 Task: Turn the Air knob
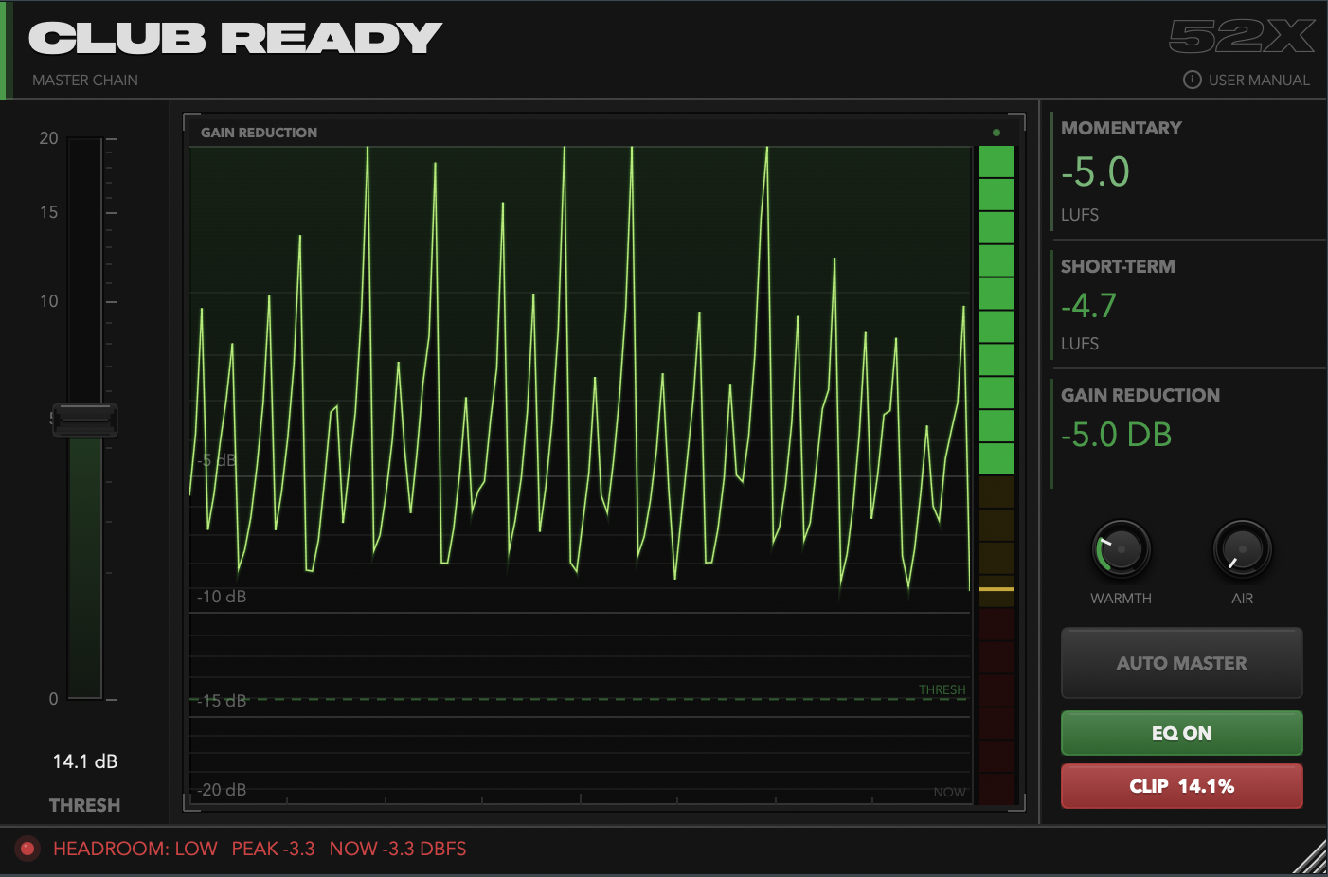coord(1242,549)
